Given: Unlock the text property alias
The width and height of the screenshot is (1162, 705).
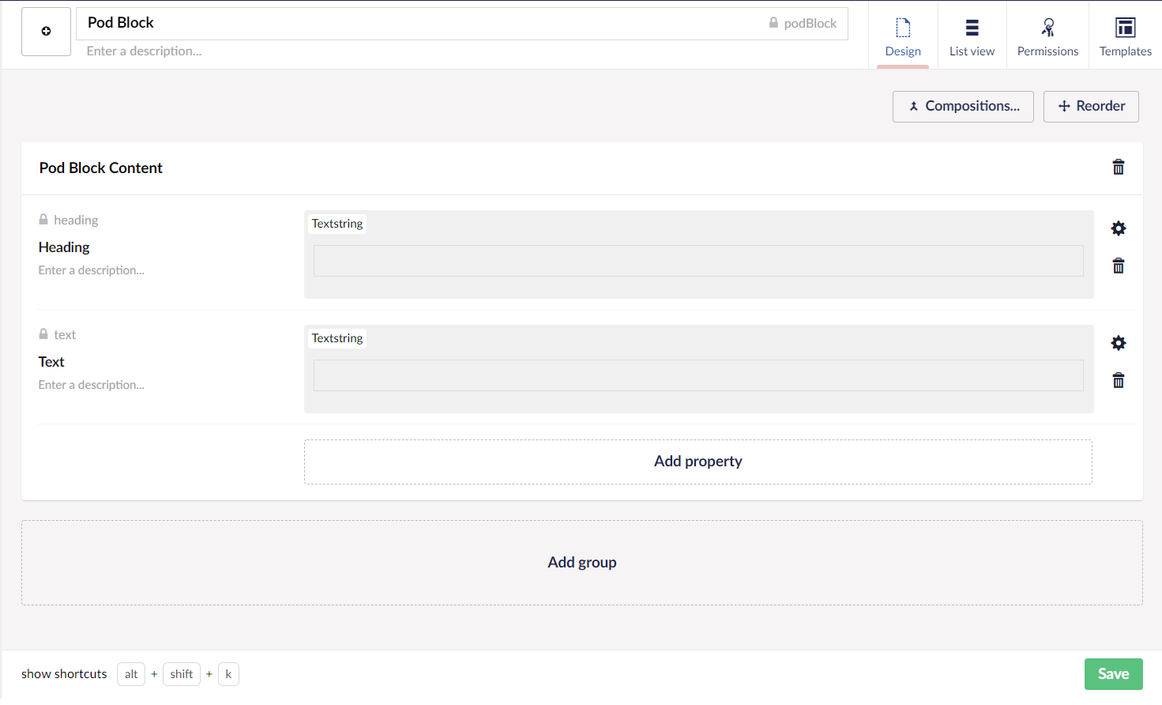Looking at the screenshot, I should [43, 334].
